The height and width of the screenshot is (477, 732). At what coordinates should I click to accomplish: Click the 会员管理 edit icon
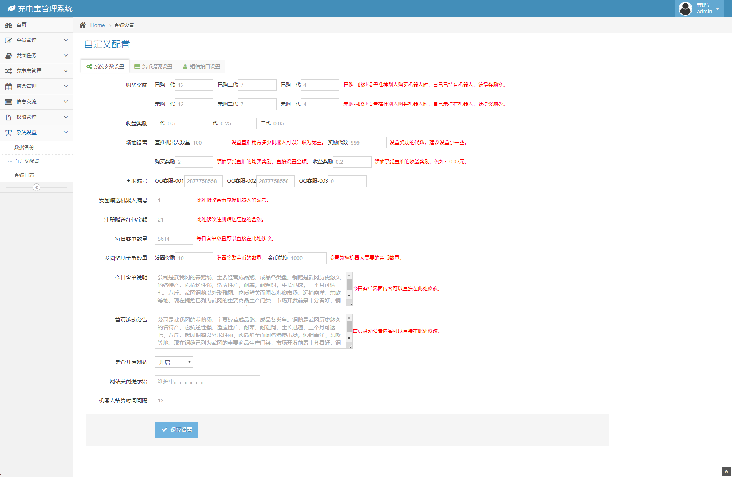tap(8, 40)
